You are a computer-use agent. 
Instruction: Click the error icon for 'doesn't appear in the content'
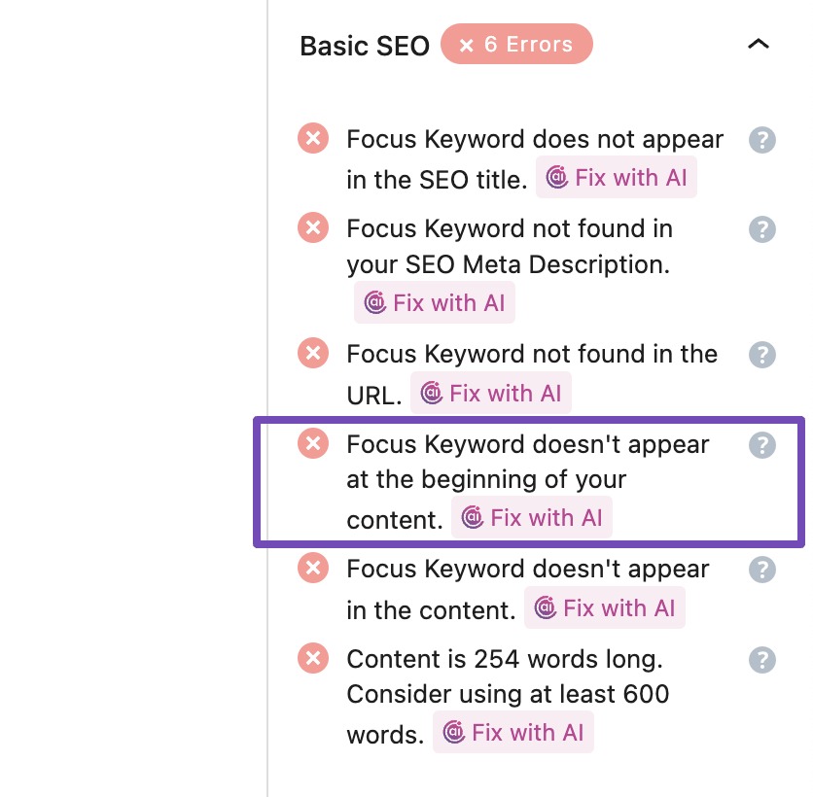click(313, 569)
